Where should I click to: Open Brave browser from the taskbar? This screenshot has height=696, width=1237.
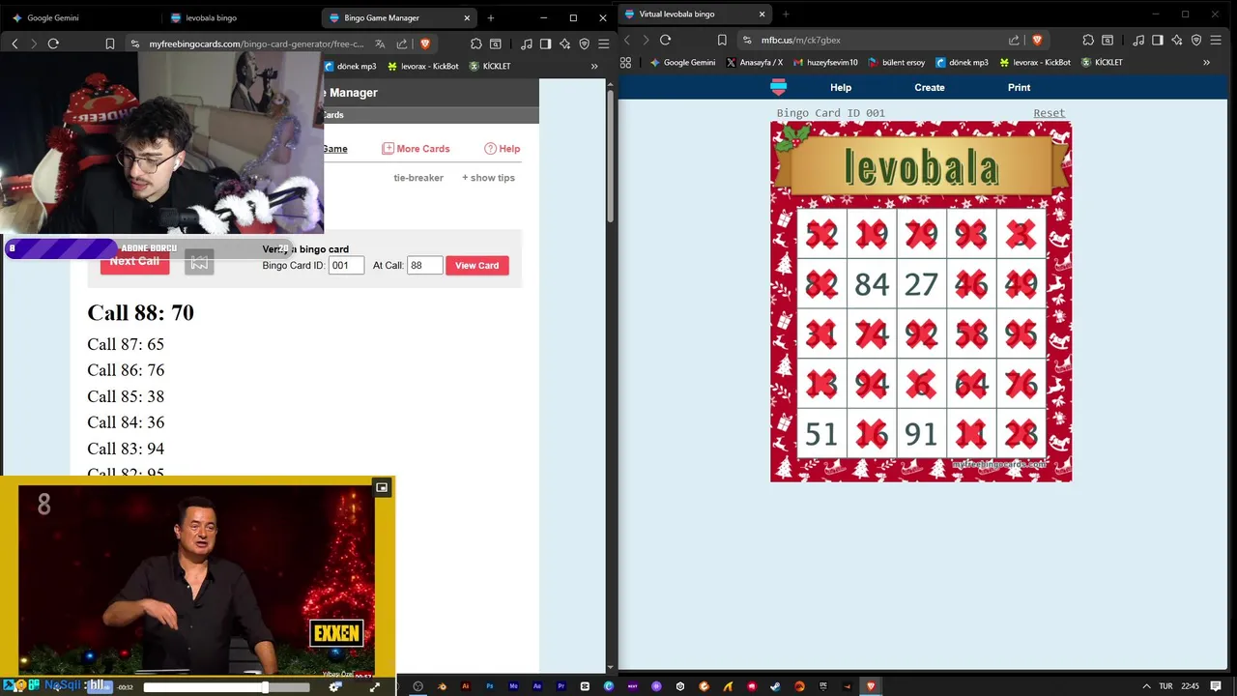pyautogui.click(x=871, y=686)
